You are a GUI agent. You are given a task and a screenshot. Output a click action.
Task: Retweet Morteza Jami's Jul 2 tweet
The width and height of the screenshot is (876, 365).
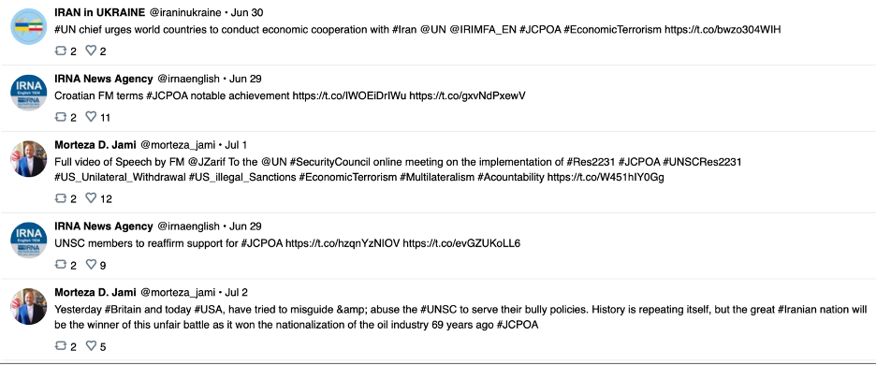click(60, 346)
